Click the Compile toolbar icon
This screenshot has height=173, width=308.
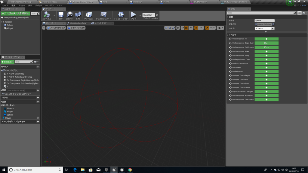pos(47,16)
